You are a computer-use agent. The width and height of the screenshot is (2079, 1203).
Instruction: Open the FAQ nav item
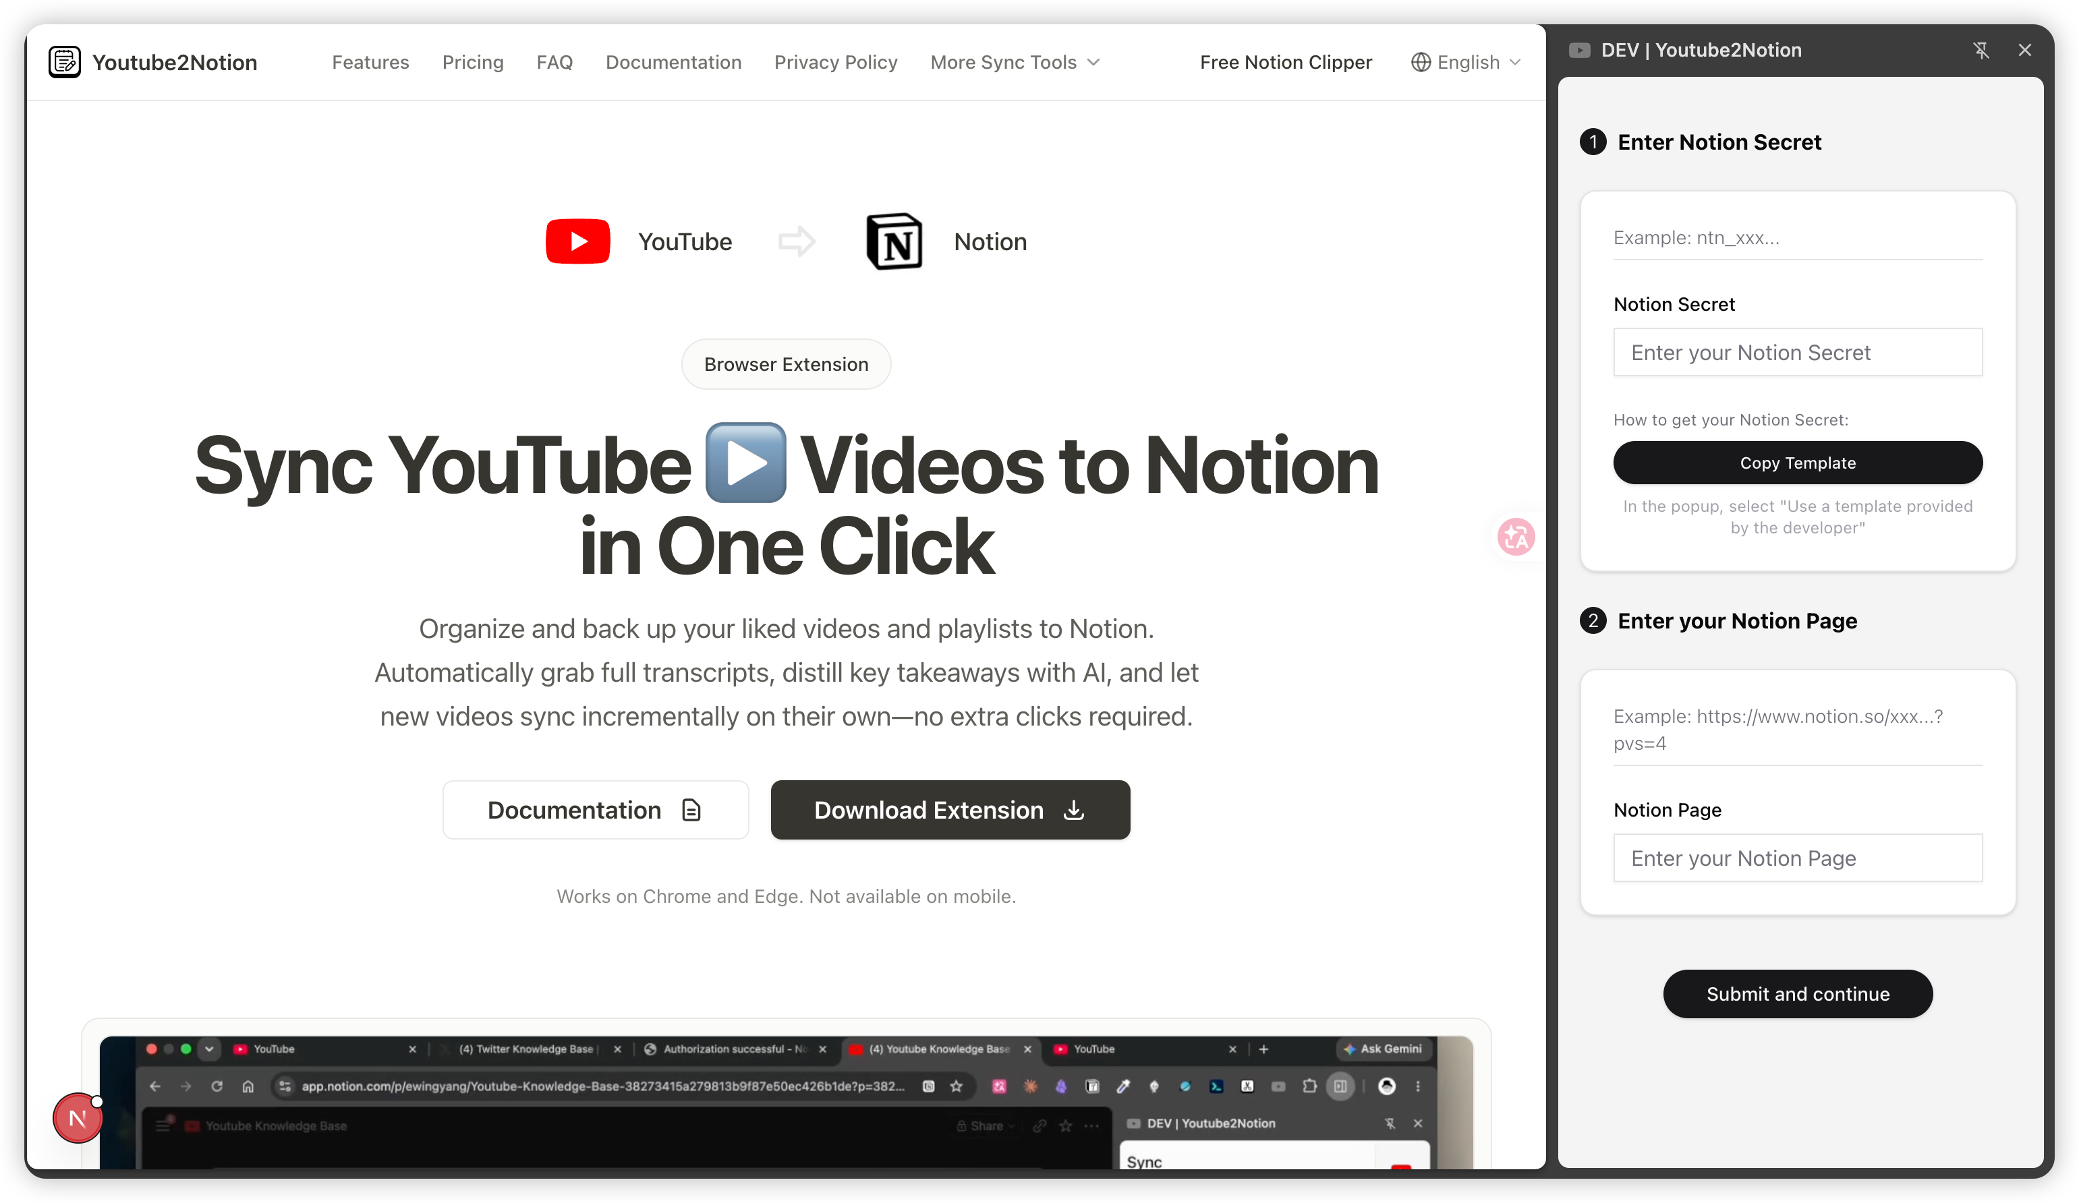coord(554,62)
